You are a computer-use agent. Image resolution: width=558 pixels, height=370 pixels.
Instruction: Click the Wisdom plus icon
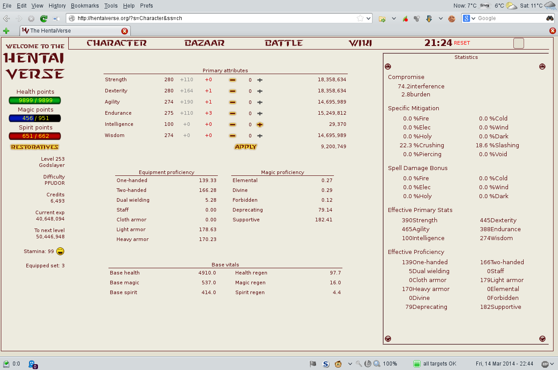pyautogui.click(x=260, y=136)
